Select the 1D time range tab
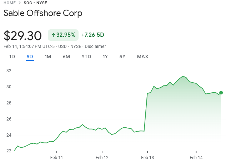The image size is (226, 162). [x=12, y=57]
